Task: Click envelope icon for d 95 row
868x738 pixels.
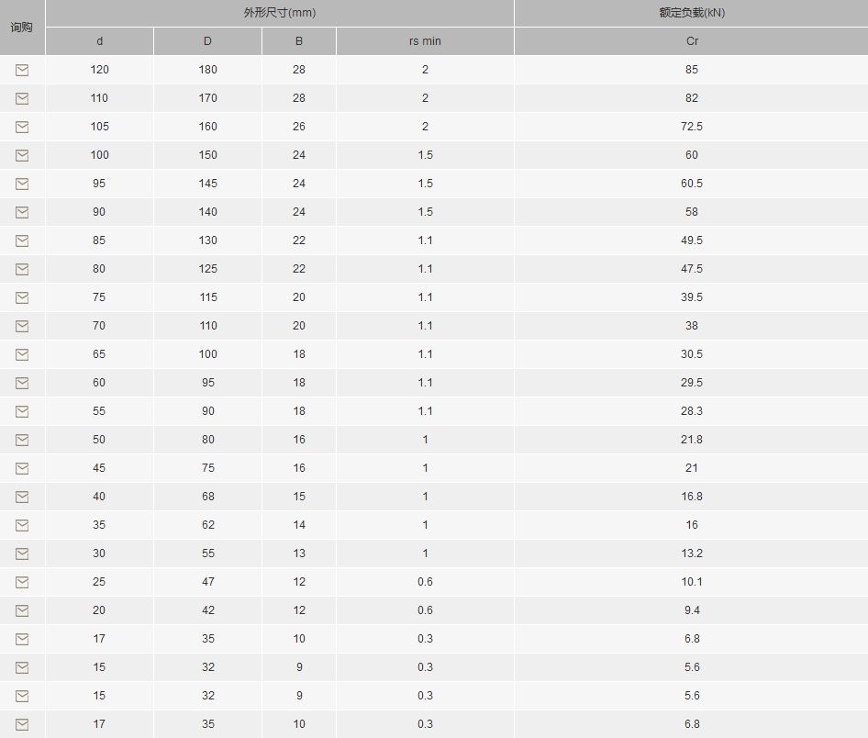Action: coord(22,184)
